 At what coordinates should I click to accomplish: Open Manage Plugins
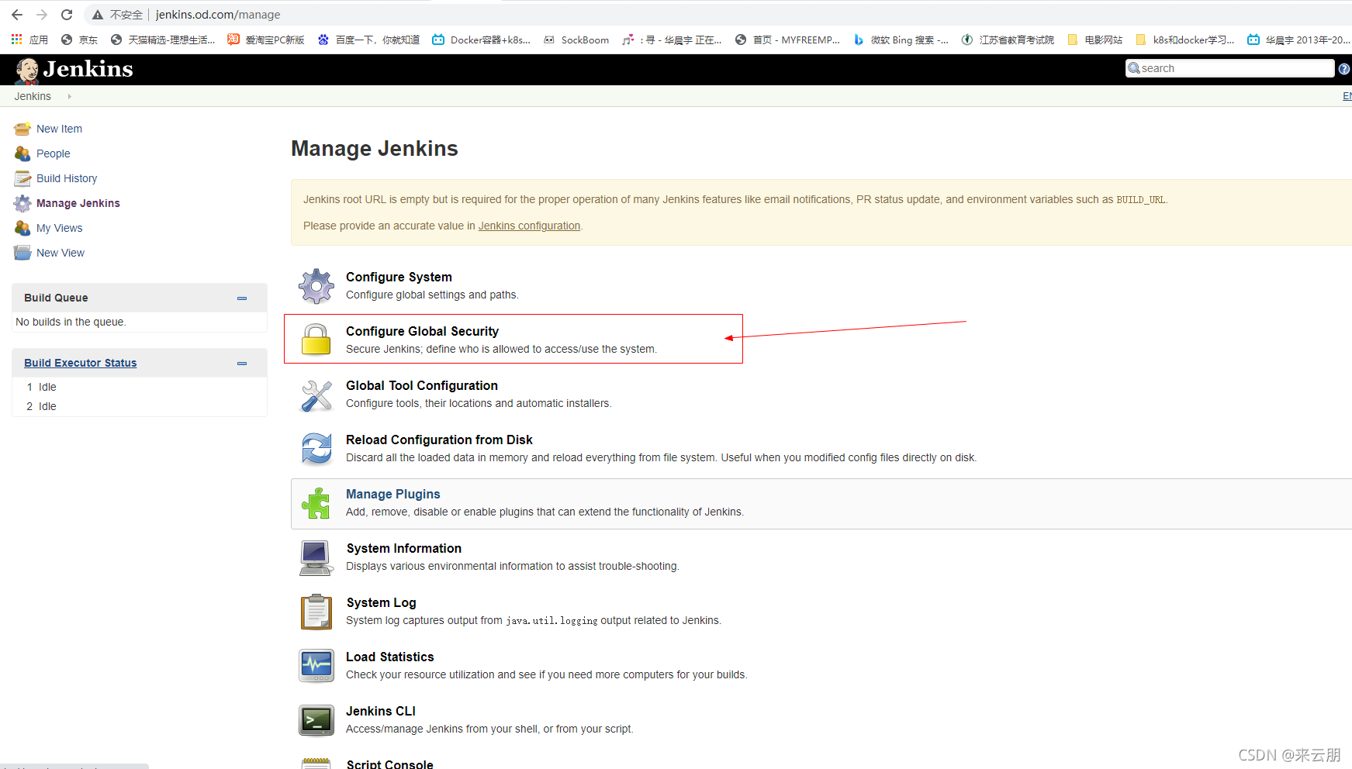pos(392,494)
